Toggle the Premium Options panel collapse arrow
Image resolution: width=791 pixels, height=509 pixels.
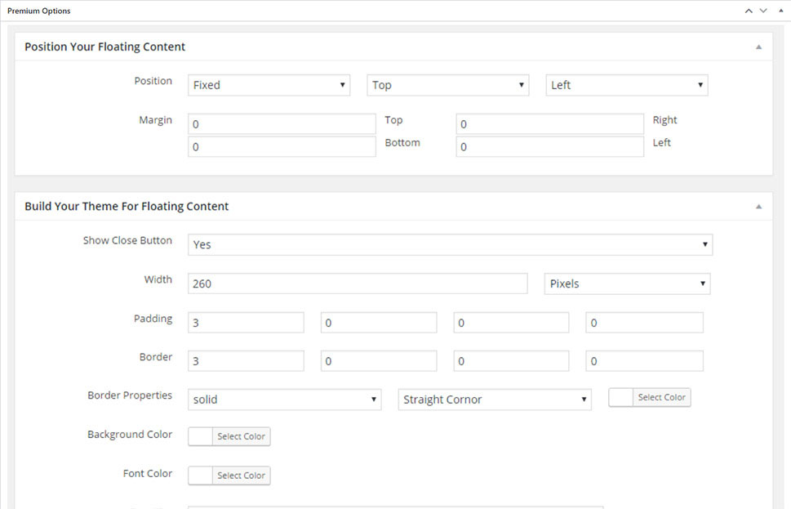click(x=781, y=11)
